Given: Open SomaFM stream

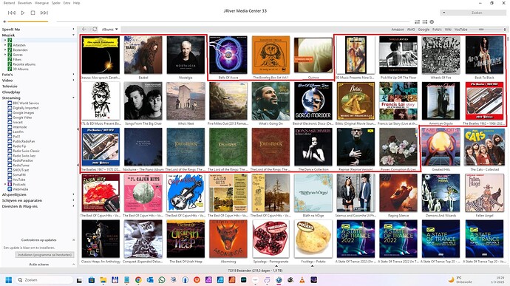Looking at the screenshot, I should point(19,174).
